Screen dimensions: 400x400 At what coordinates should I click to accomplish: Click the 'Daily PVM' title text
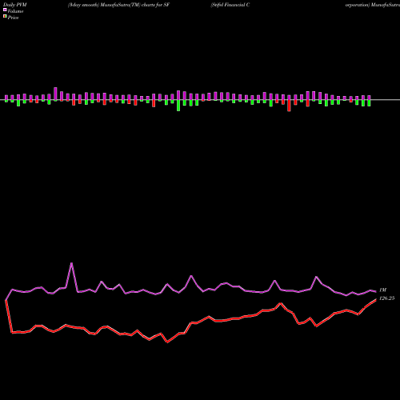tap(15, 5)
